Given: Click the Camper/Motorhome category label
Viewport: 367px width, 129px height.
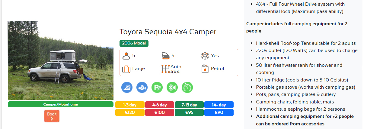Looking at the screenshot, I should pos(61,105).
